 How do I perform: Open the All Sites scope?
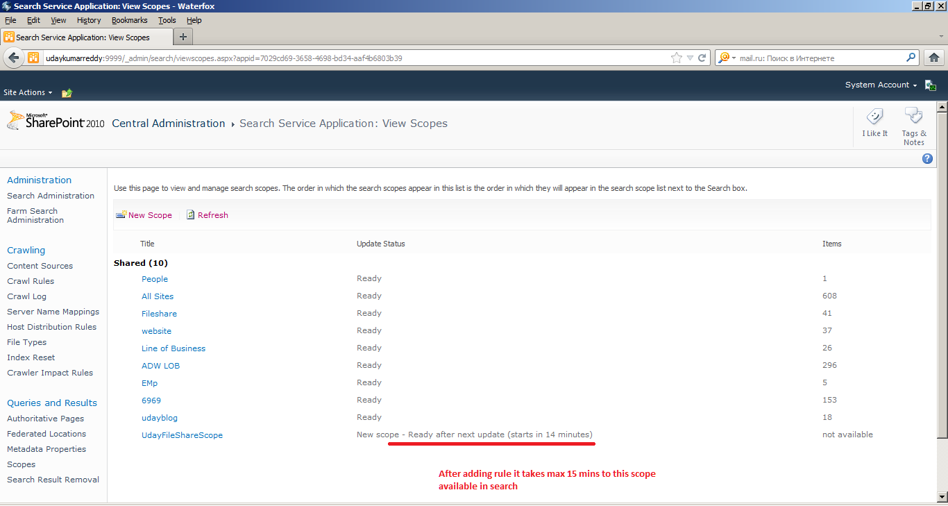click(x=158, y=296)
